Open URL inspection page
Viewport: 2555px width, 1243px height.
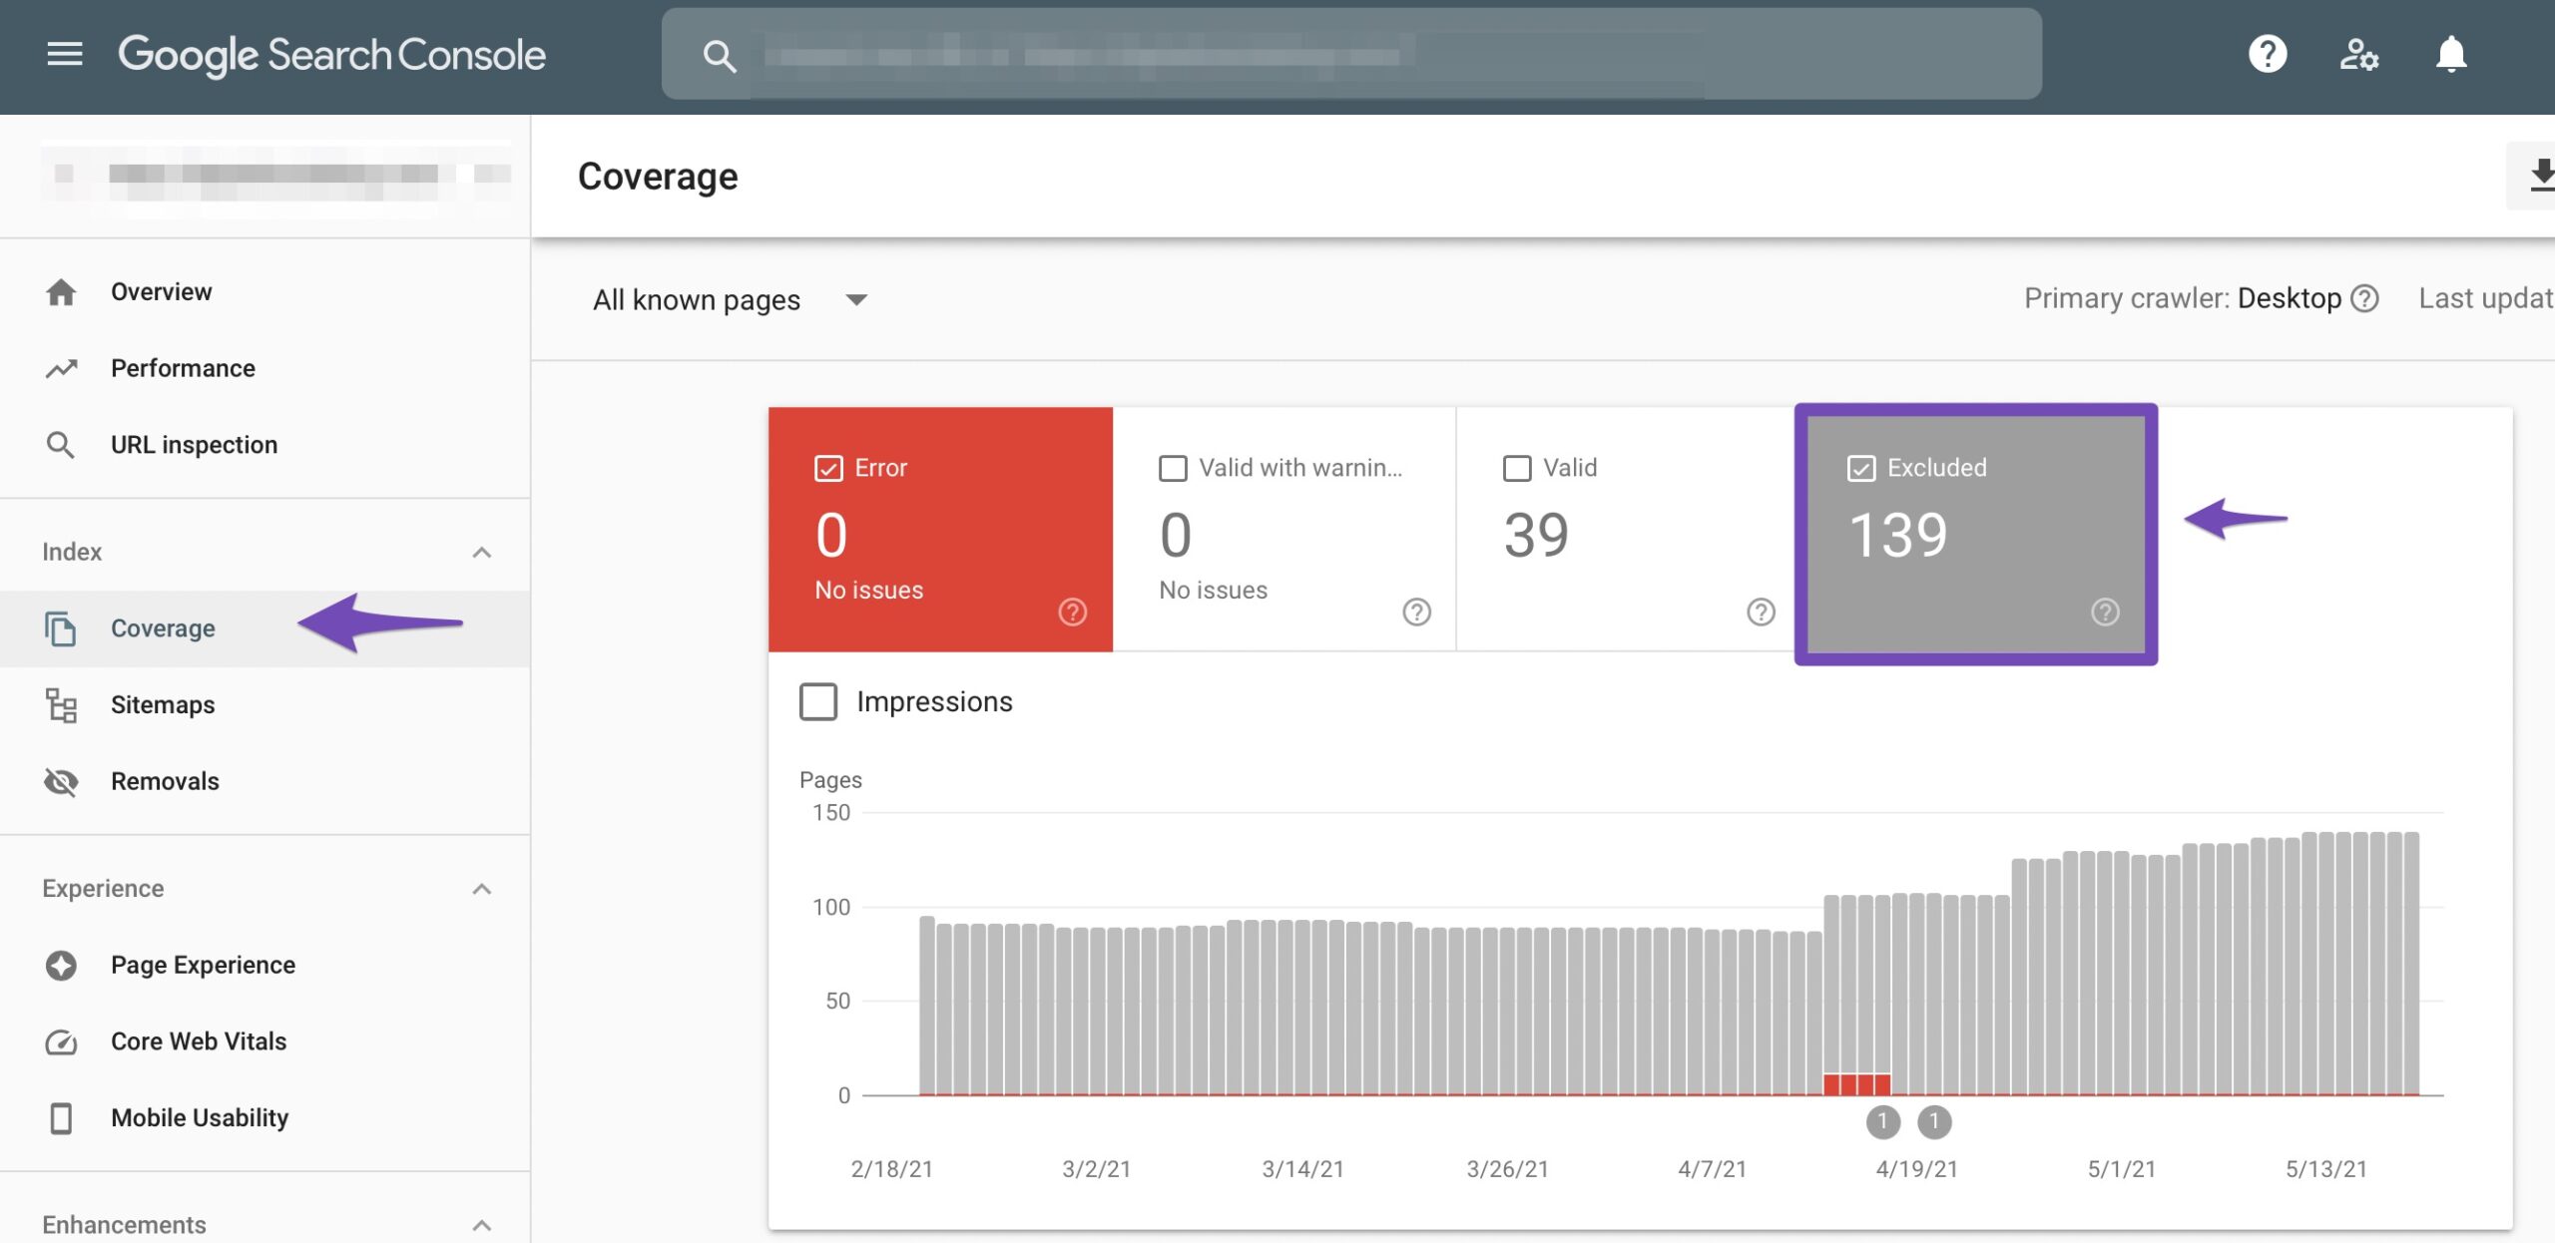194,445
